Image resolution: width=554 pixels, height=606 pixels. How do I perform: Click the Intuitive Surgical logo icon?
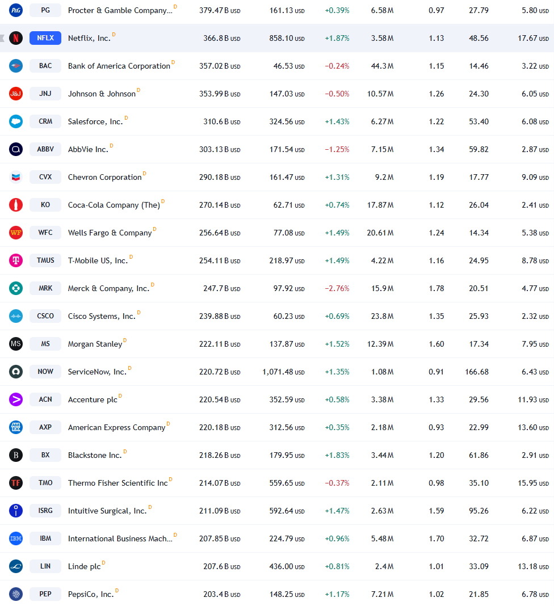(16, 511)
